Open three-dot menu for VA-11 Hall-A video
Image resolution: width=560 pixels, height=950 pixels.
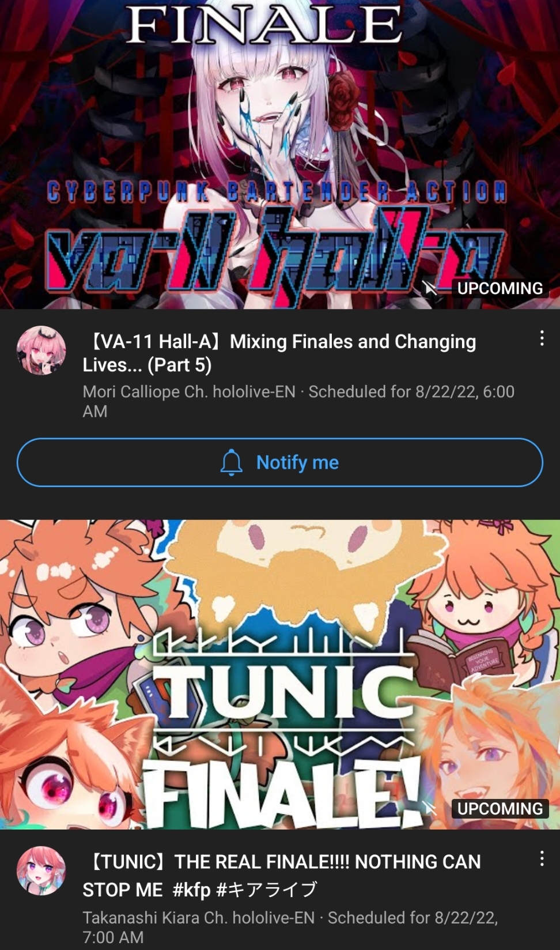(542, 338)
